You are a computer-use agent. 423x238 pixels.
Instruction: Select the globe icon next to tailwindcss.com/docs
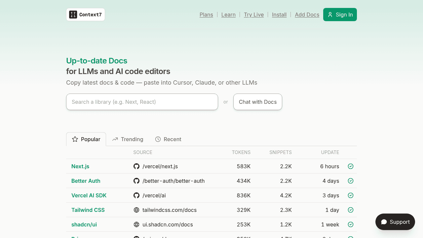click(x=136, y=210)
